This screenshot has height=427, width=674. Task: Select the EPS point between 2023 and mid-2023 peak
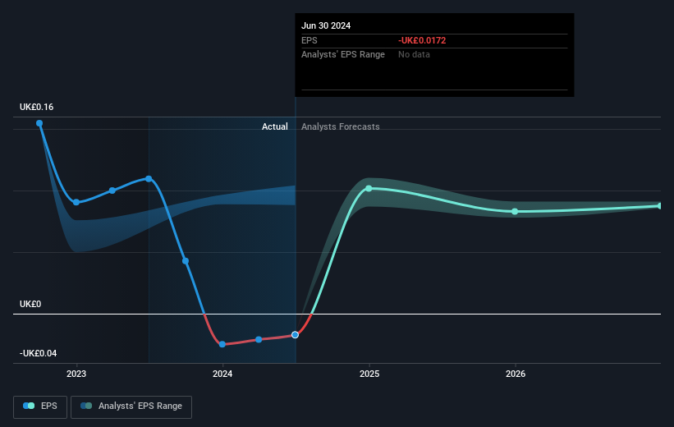112,191
